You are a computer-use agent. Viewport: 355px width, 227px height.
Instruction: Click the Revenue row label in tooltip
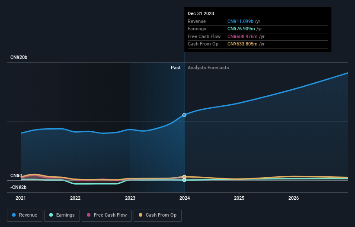click(x=197, y=21)
